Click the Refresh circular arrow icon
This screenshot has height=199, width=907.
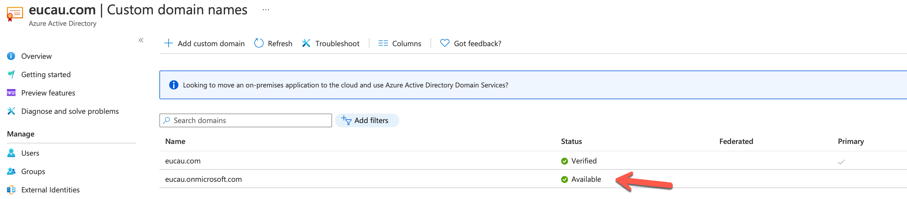259,43
